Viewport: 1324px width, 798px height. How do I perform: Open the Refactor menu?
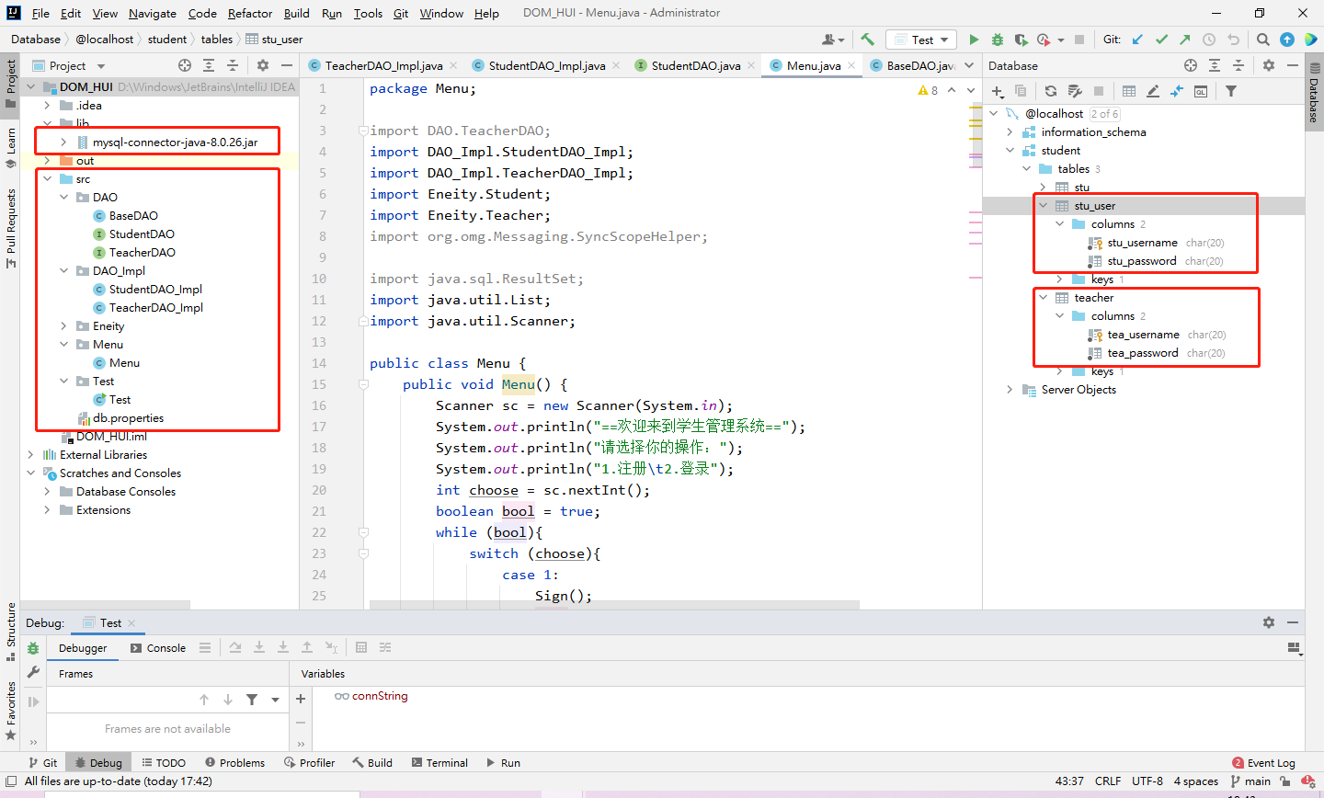[250, 13]
